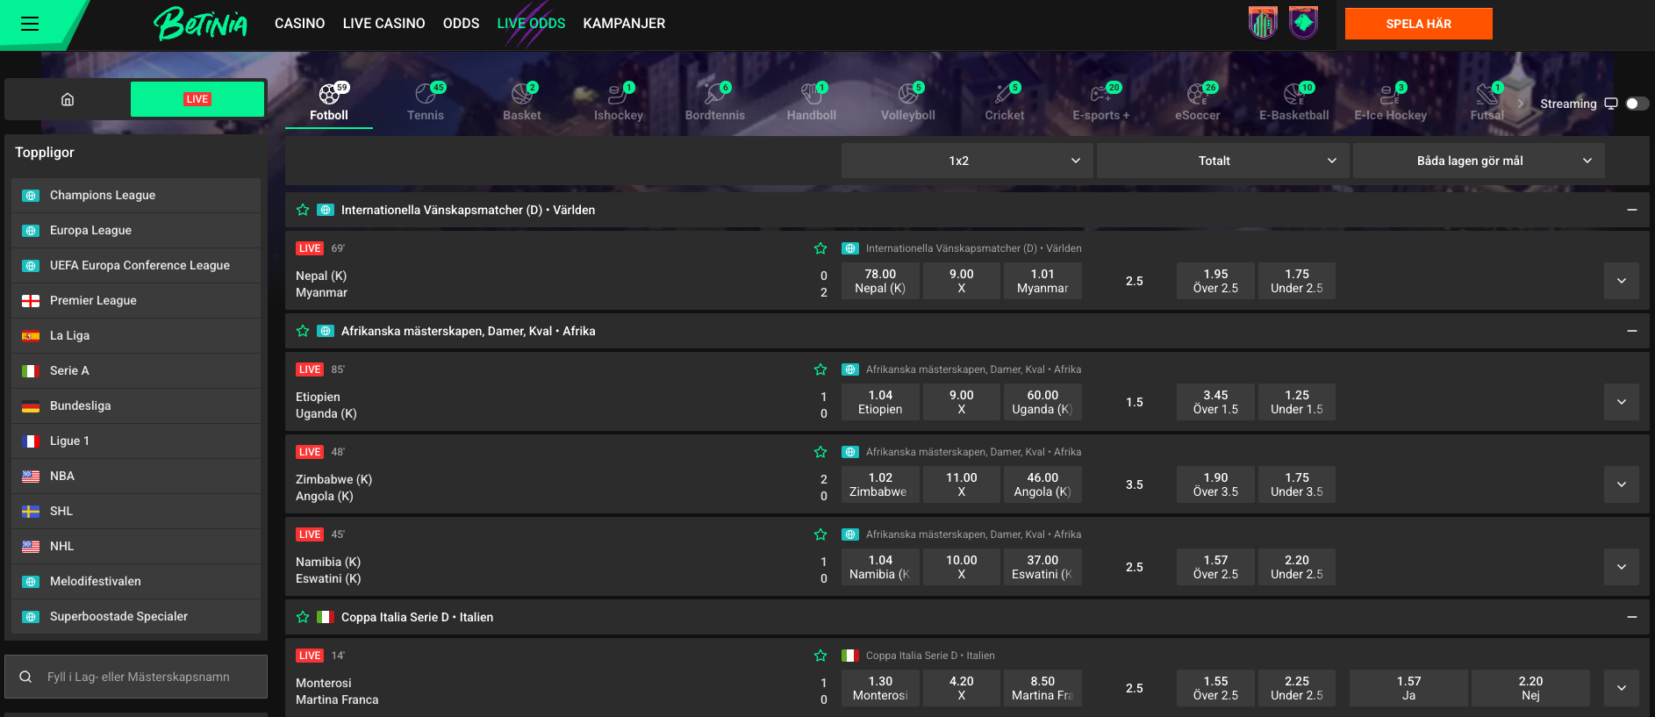This screenshot has width=1655, height=717.
Task: Bet 1.04 on Etiopien
Action: tap(880, 402)
